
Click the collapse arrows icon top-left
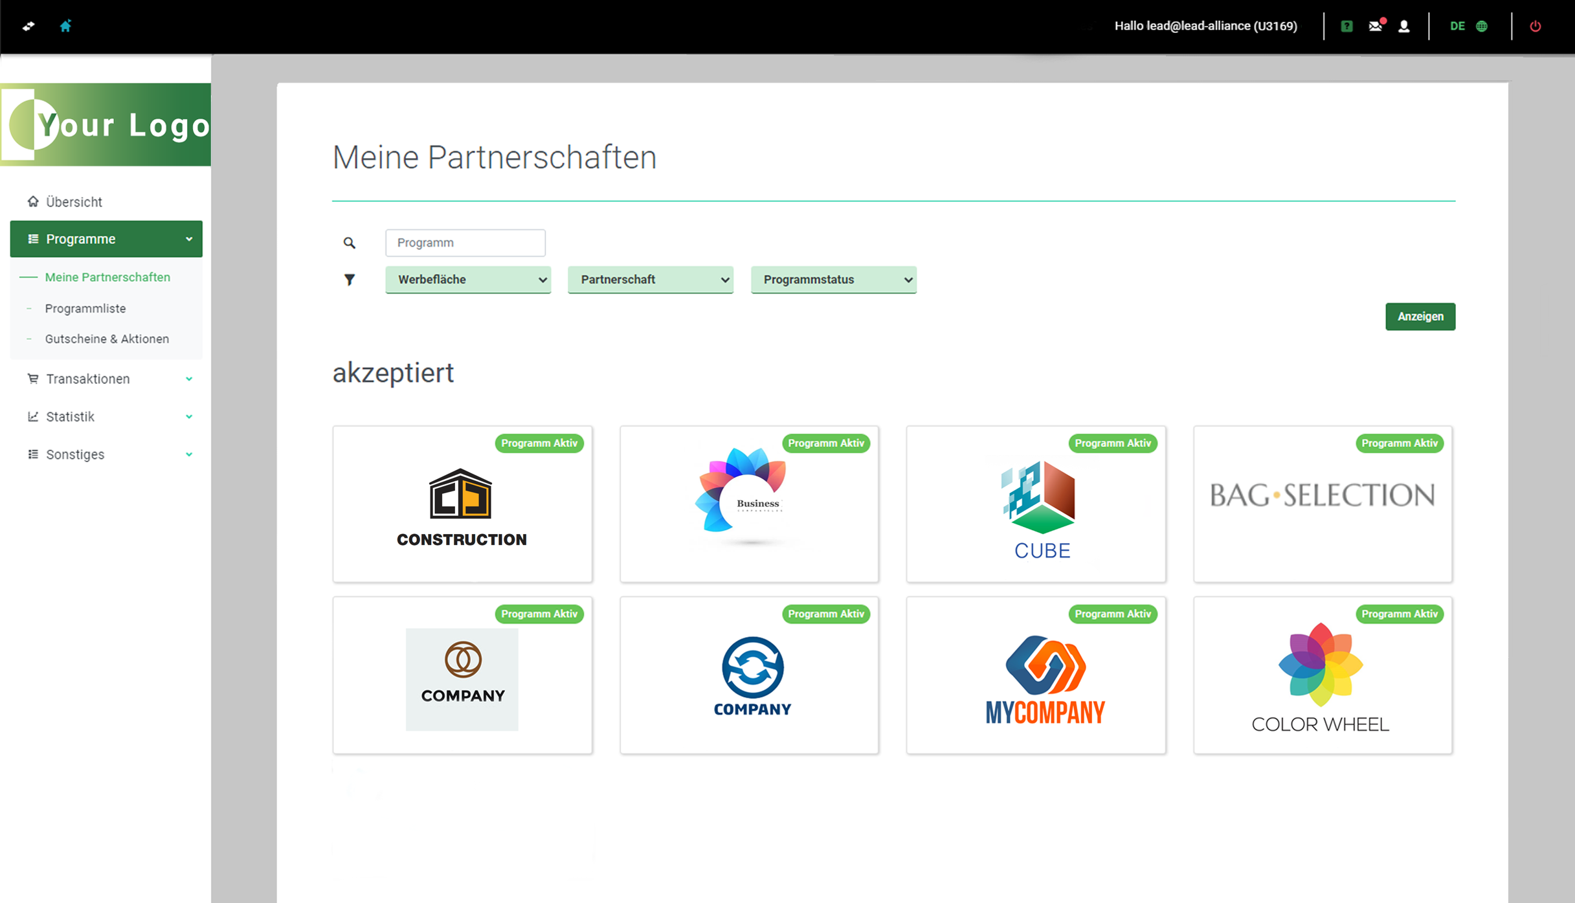pyautogui.click(x=28, y=26)
